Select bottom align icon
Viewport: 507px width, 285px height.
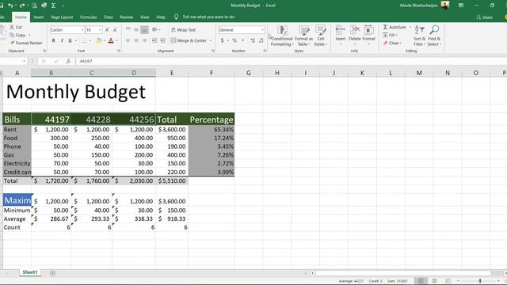click(144, 30)
